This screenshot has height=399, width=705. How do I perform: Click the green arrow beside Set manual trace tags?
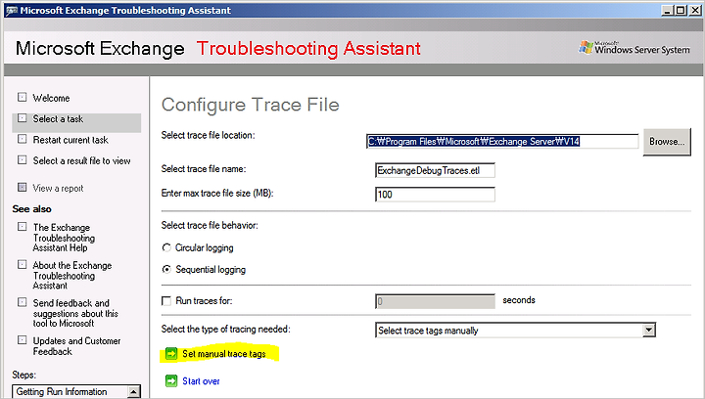point(171,354)
